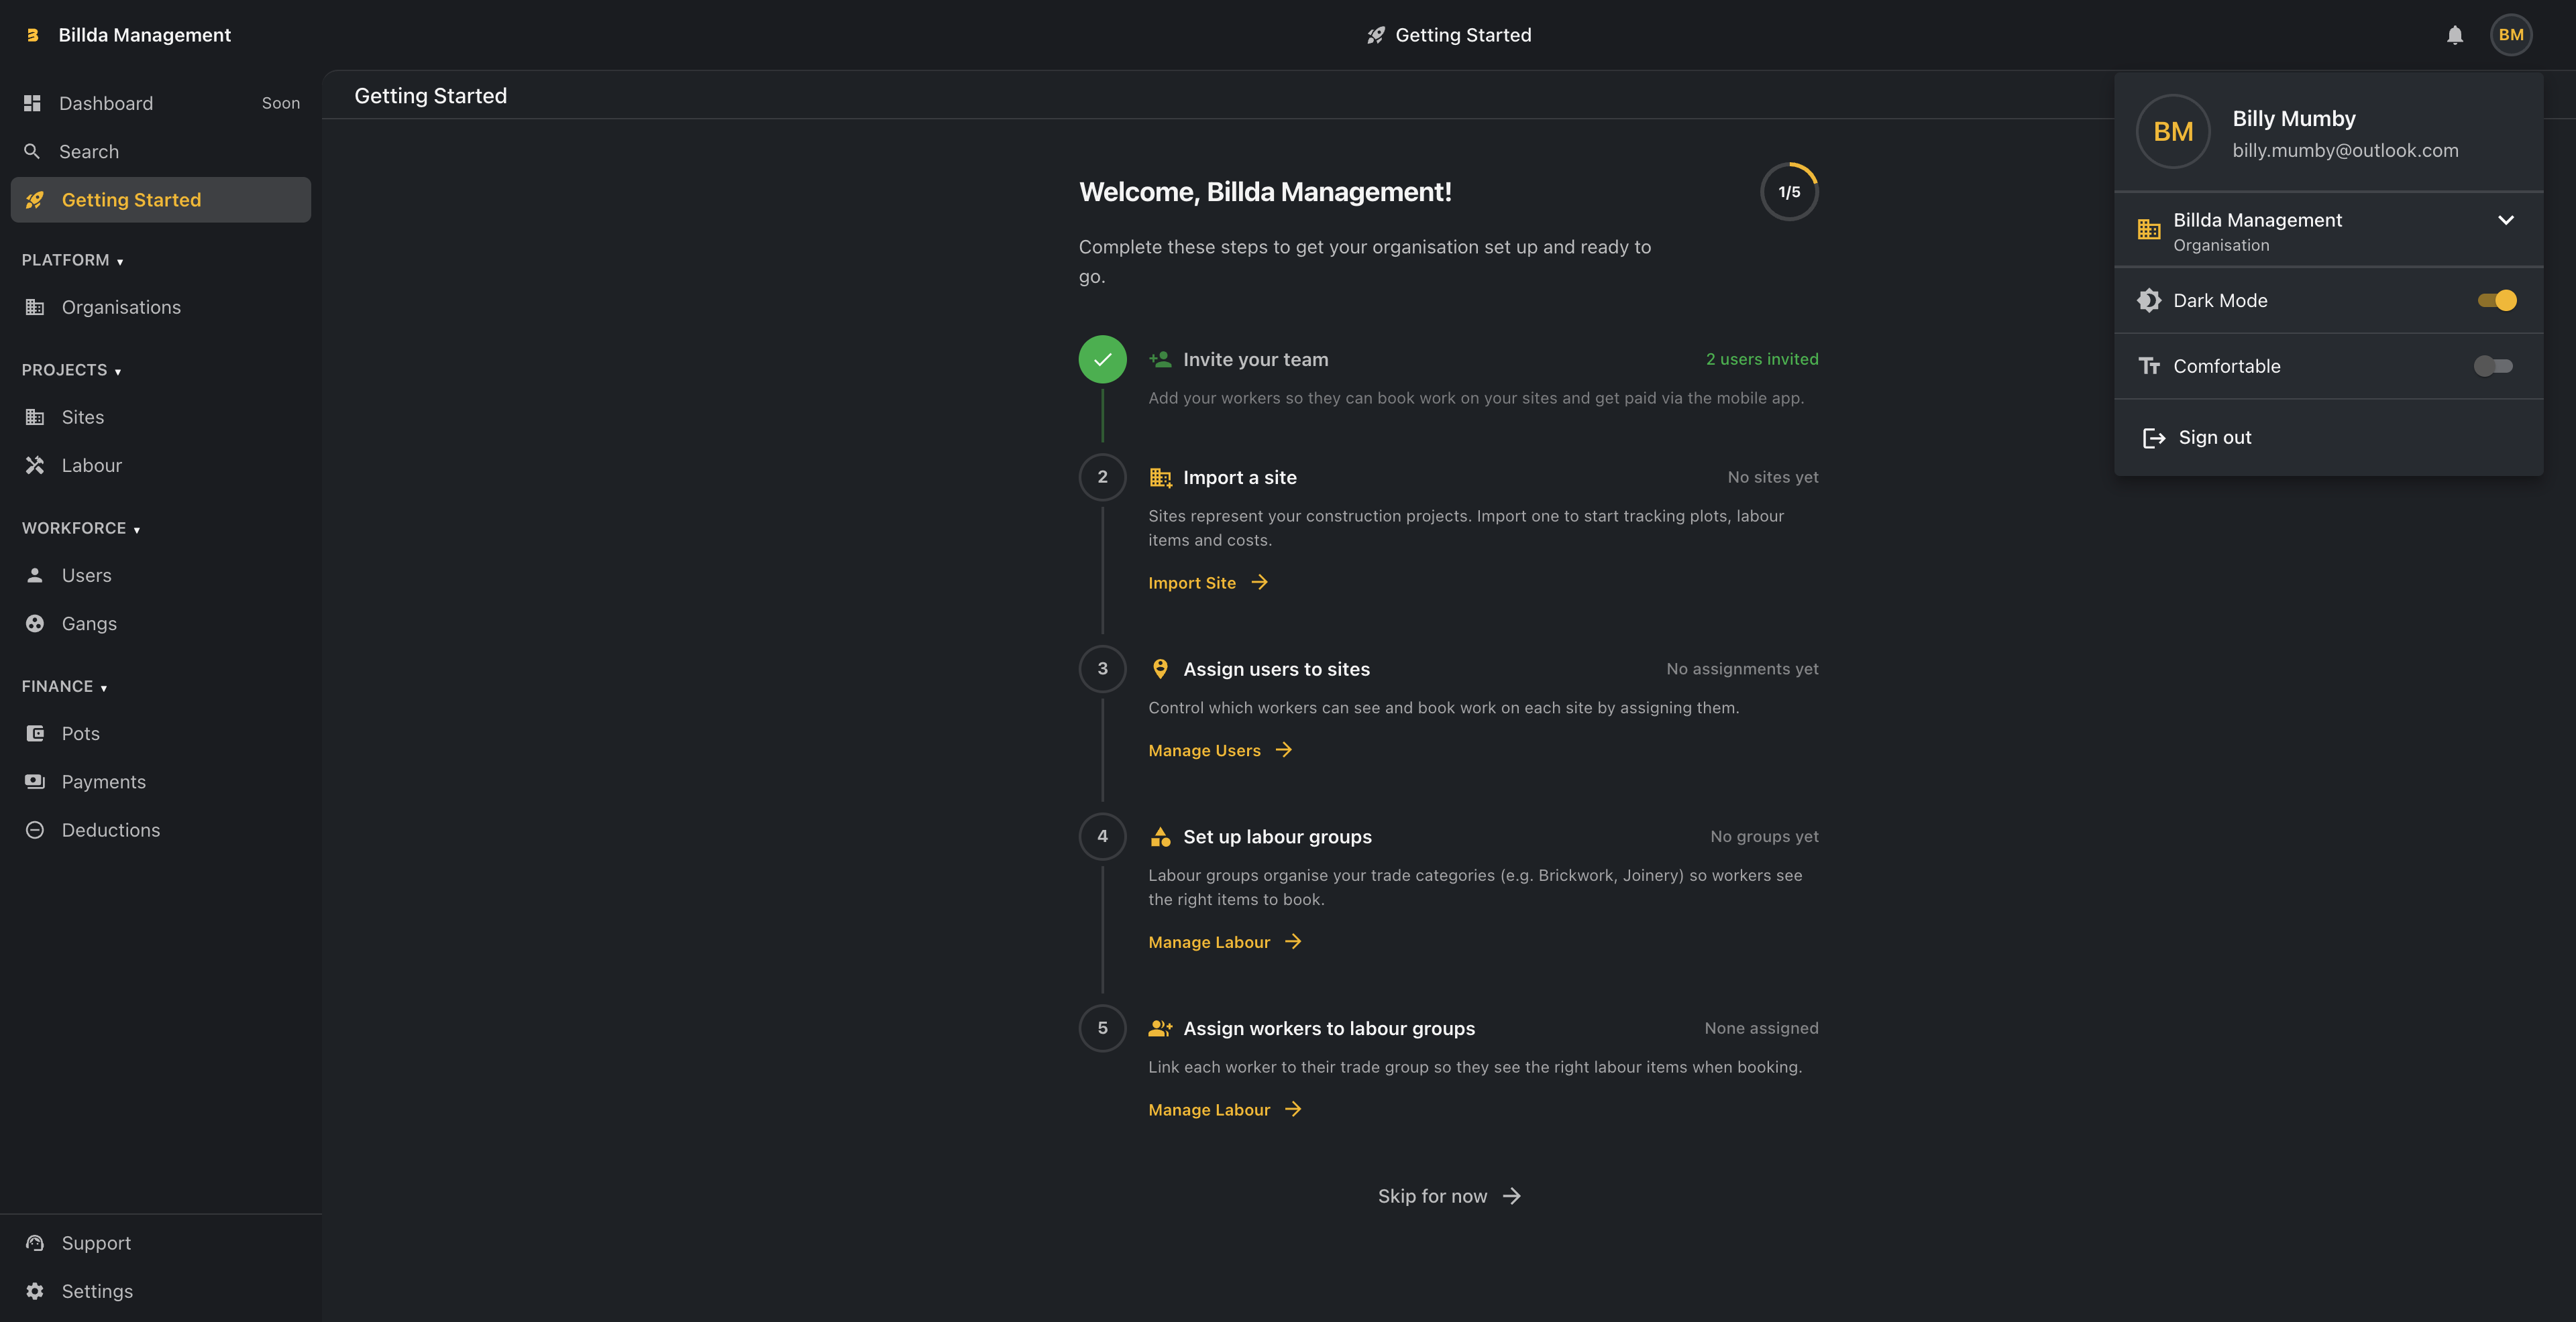
Task: Collapse the WORKFORCE sidebar section
Action: tap(80, 529)
